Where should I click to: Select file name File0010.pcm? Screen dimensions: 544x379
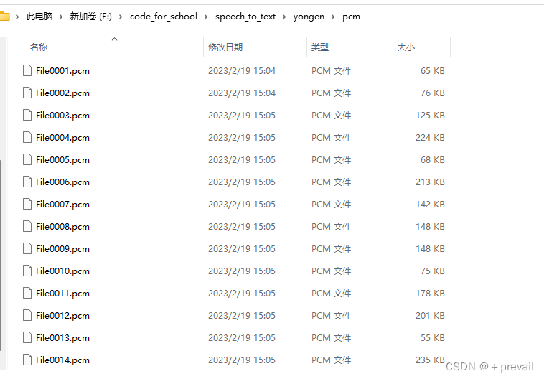pos(62,271)
